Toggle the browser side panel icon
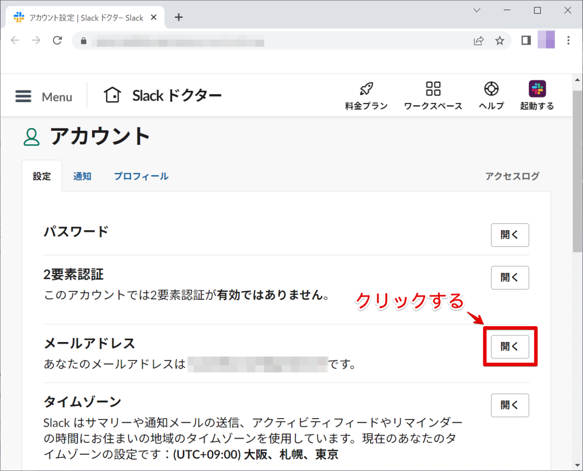This screenshot has height=471, width=583. pyautogui.click(x=526, y=41)
